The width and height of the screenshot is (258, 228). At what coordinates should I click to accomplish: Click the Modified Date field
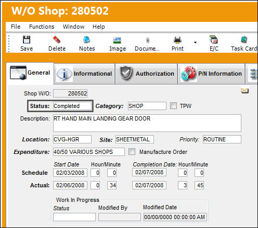pyautogui.click(x=175, y=217)
